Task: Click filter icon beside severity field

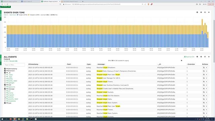Action: click(x=7, y=97)
